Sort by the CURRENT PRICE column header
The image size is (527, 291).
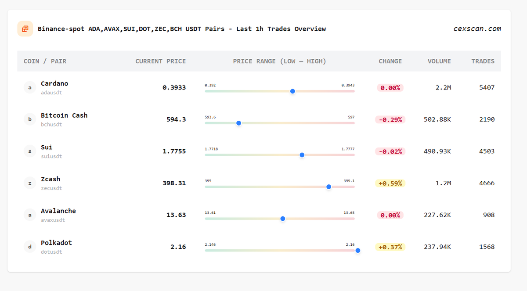coord(161,61)
